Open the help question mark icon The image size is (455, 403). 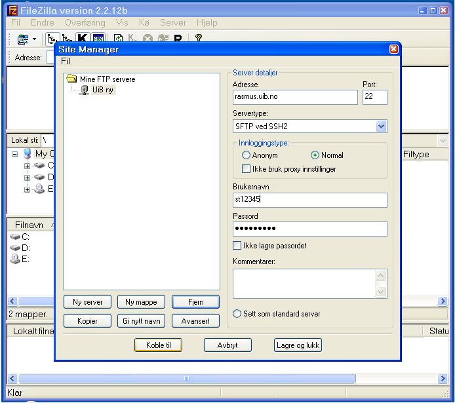pyautogui.click(x=198, y=39)
